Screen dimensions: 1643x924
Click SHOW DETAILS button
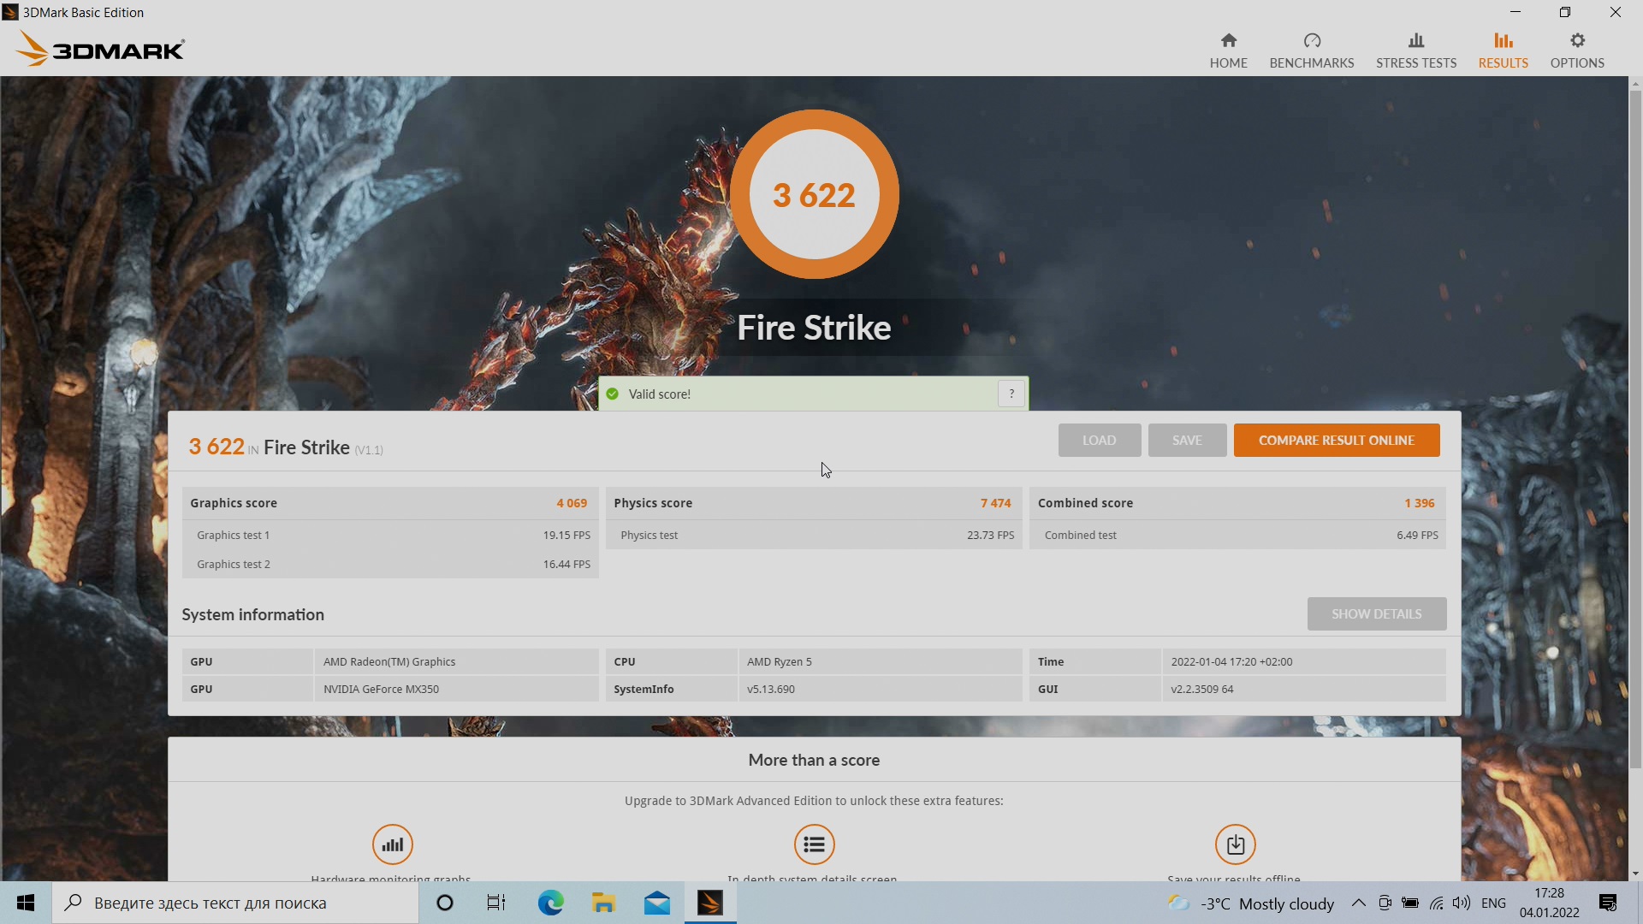tap(1376, 613)
